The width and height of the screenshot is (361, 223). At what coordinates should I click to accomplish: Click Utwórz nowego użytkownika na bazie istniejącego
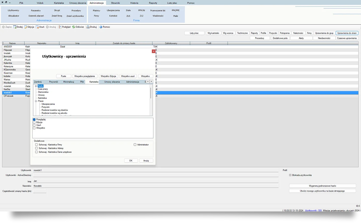point(322,191)
